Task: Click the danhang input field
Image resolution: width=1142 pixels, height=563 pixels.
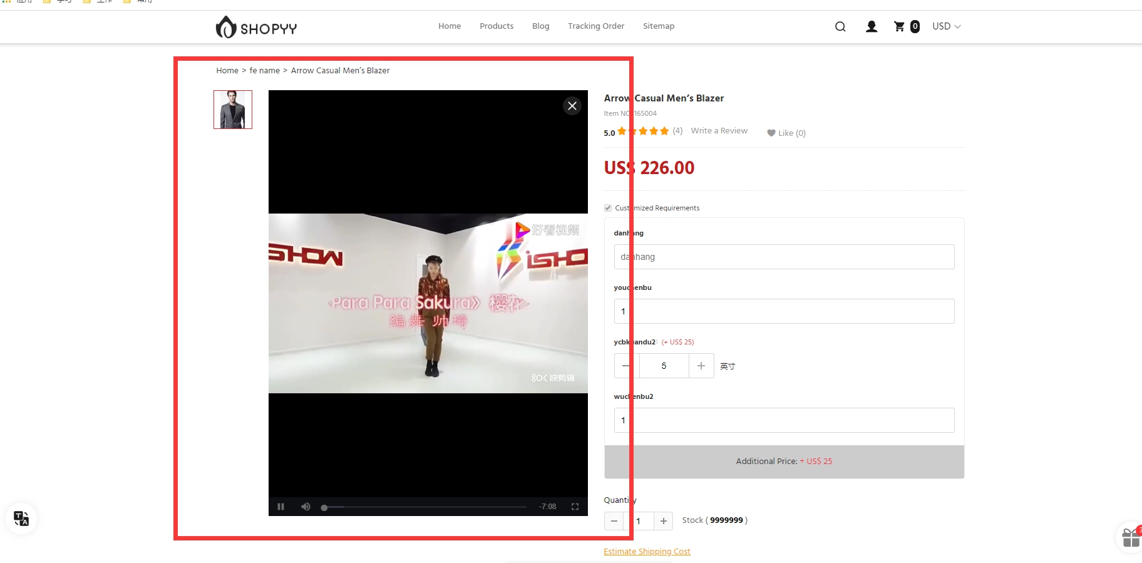Action: (x=784, y=257)
